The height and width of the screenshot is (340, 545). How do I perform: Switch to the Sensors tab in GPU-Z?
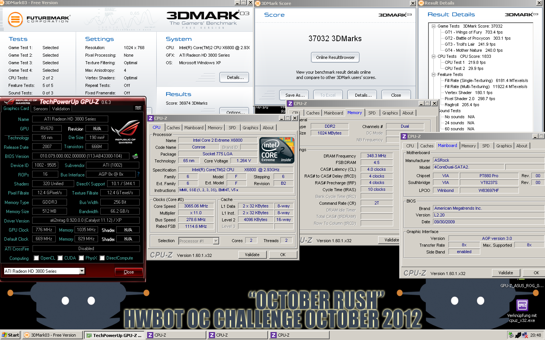click(x=40, y=109)
